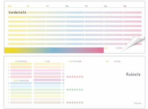
Task: Click the handwritten Vorderseite label
Action: [x=17, y=12]
